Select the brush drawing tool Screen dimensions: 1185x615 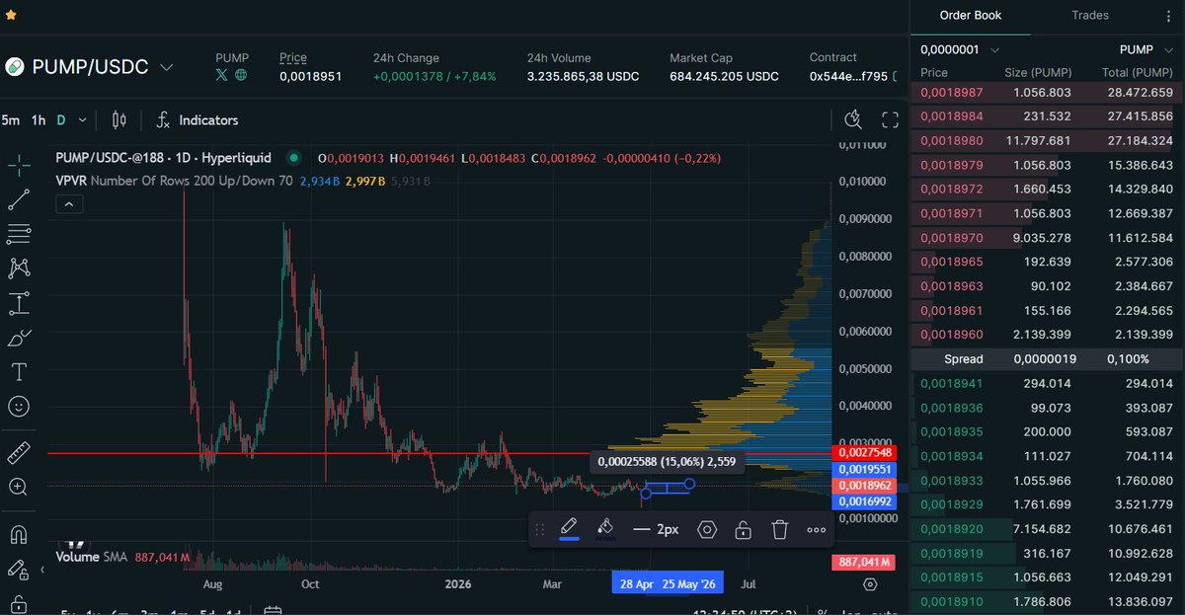tap(19, 338)
